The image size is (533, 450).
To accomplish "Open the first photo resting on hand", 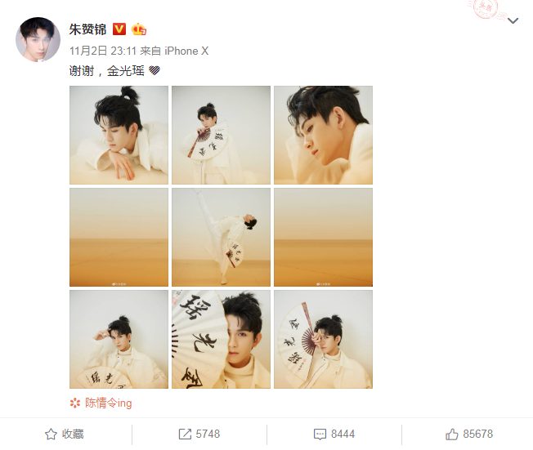I will (119, 136).
